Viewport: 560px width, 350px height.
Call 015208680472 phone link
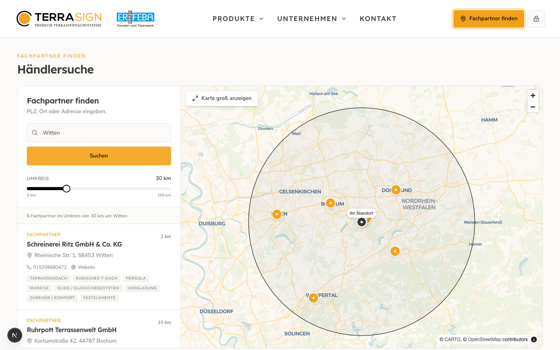47,267
